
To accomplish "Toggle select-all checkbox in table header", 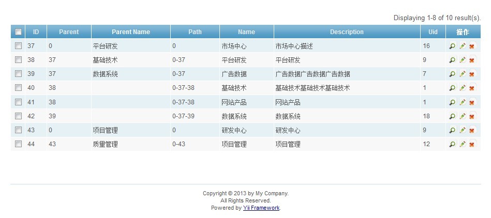I will (18, 32).
